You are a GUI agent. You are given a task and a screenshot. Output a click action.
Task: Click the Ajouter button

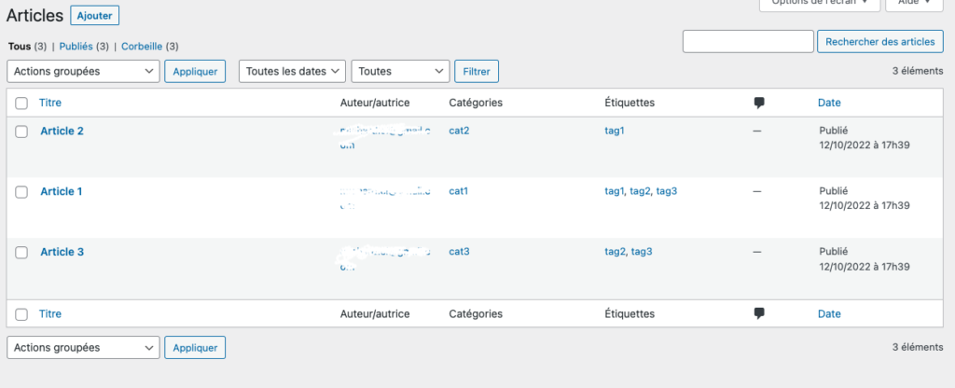(x=95, y=16)
